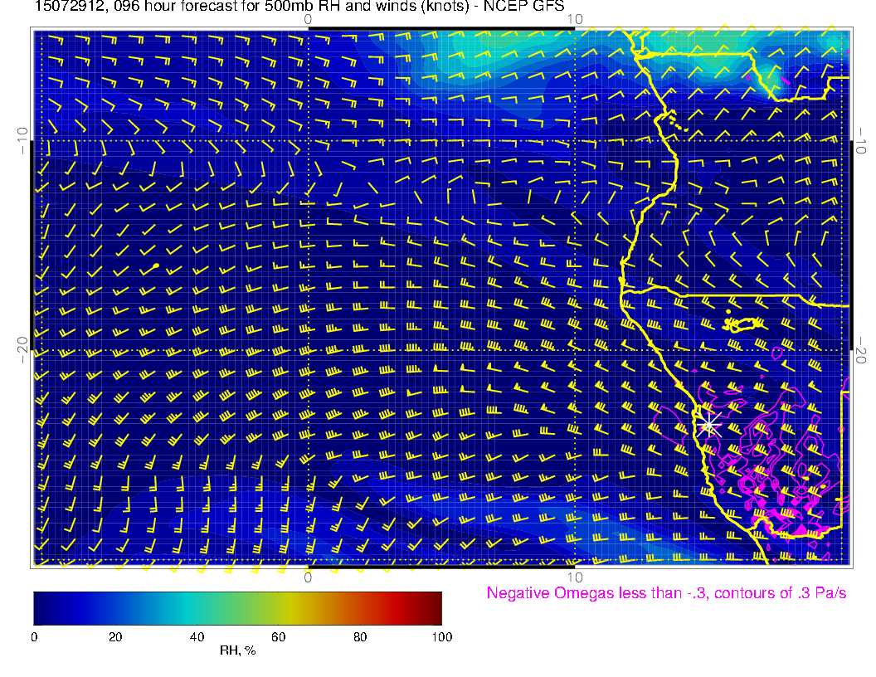Screen dimensions: 876x677
Task: Click the top-axis longitude label '0'
Action: (x=308, y=20)
